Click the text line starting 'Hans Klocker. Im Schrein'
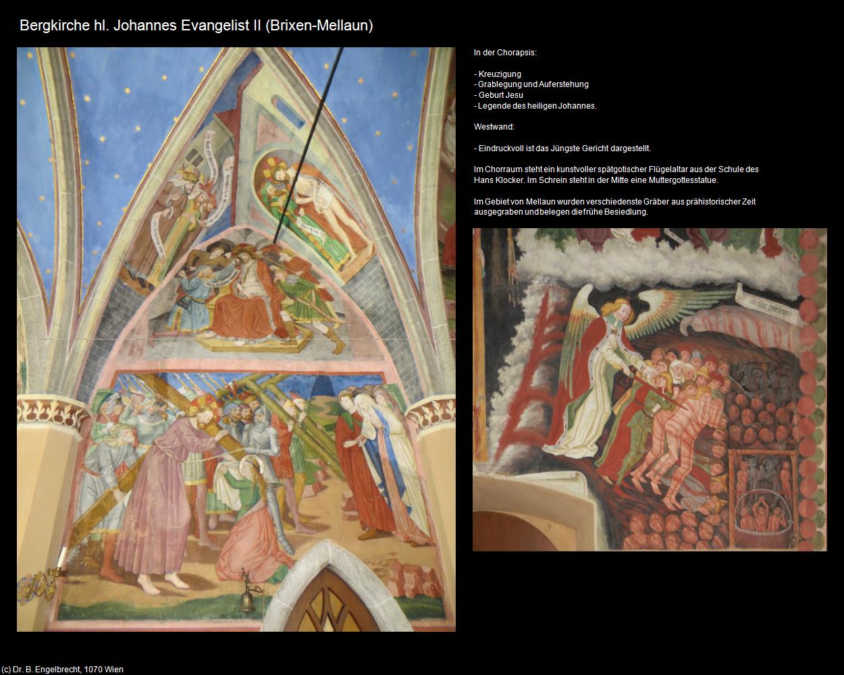The image size is (844, 675). [x=596, y=180]
